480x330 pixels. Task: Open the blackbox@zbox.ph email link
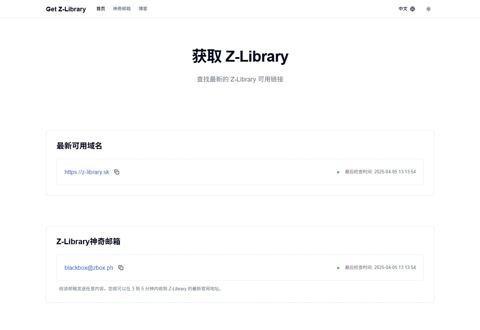89,268
